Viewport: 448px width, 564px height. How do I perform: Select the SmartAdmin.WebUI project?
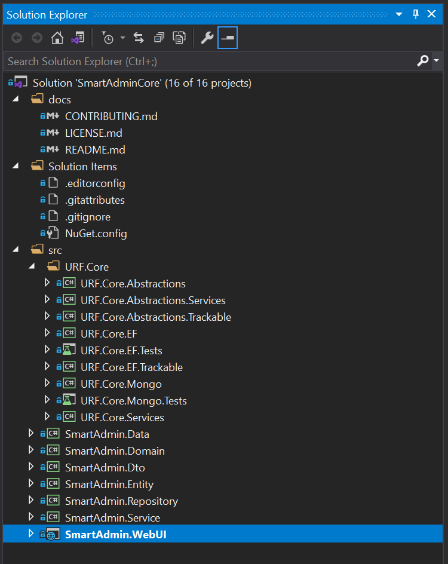click(115, 534)
